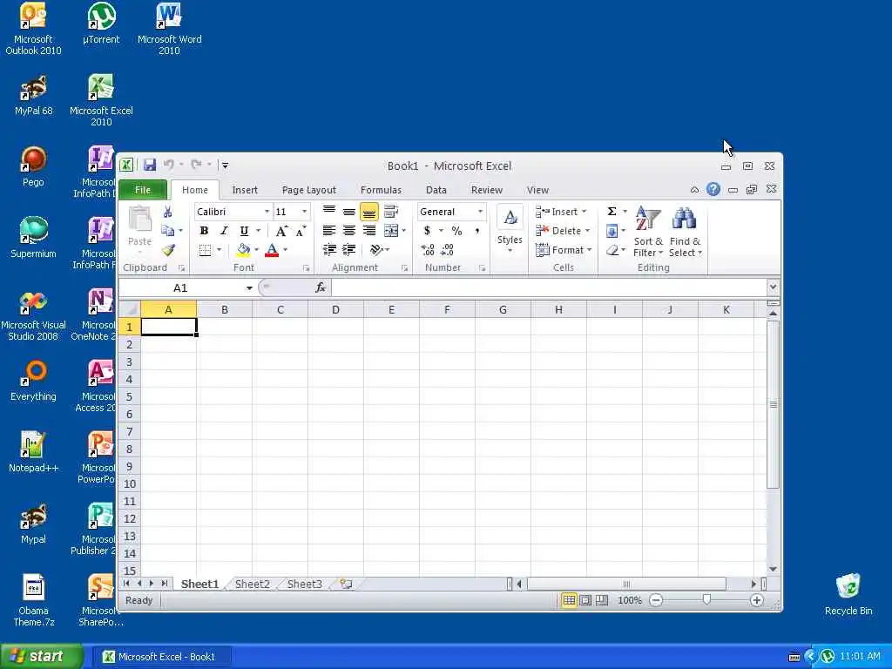Align text right in cell
This screenshot has height=669, width=892.
click(x=369, y=230)
